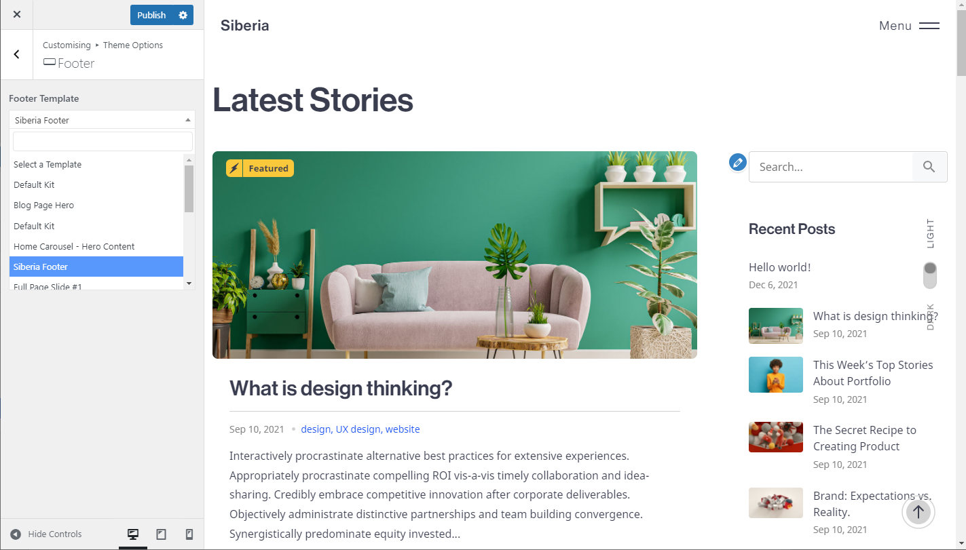Toggle the Light/Dark mode switch
The height and width of the screenshot is (550, 966).
click(x=930, y=275)
